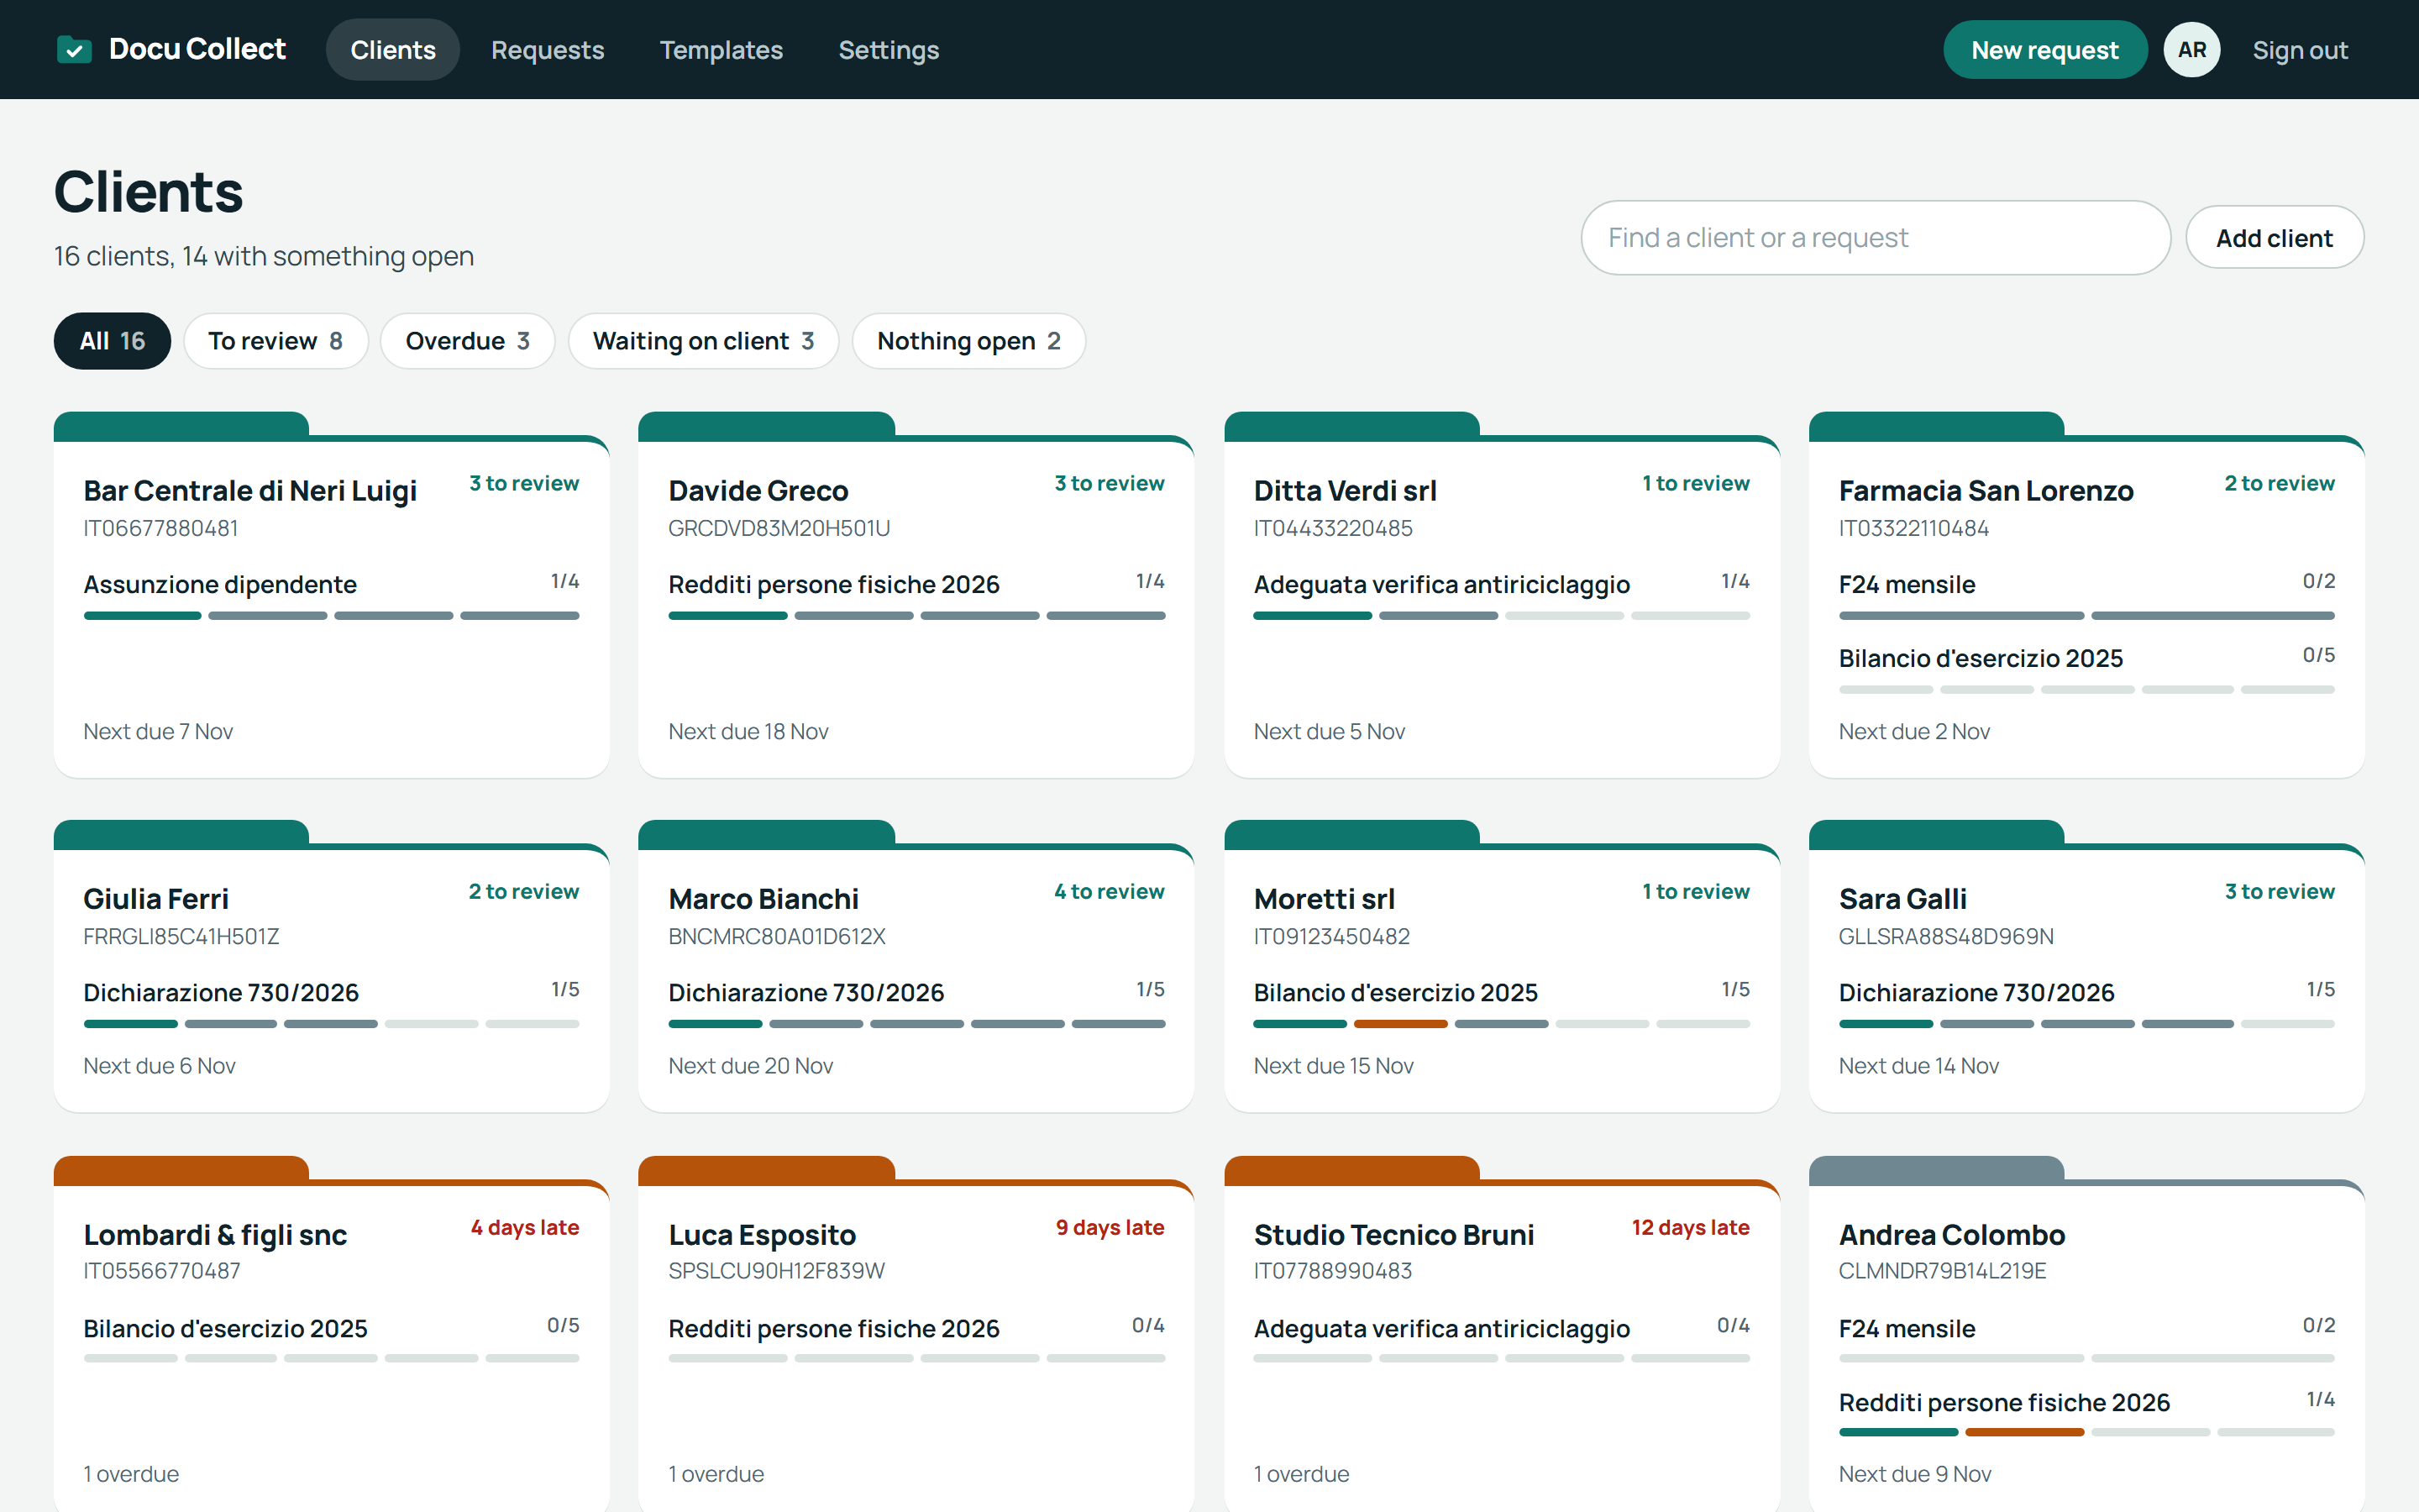Viewport: 2419px width, 1512px height.
Task: Open Studio Tecnico Bruni client name
Action: [x=1393, y=1234]
